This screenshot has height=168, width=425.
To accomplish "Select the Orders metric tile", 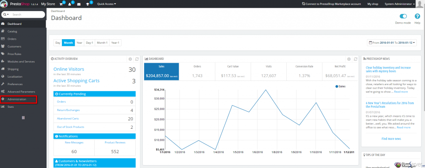I will (x=197, y=71).
